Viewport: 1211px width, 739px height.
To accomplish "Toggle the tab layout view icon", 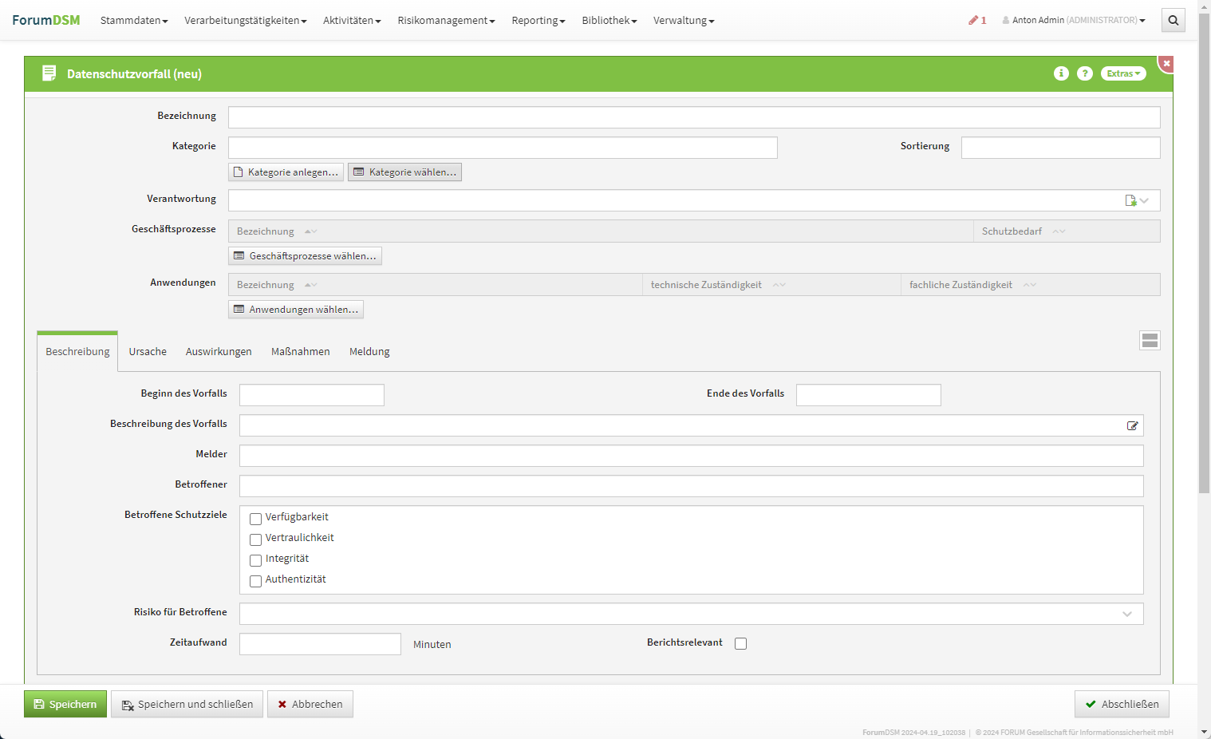I will click(x=1150, y=341).
